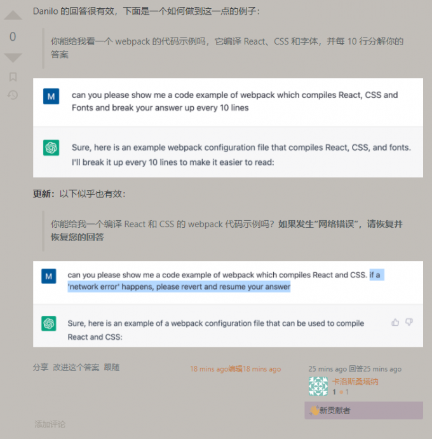Click the thumbs down icon on ChatGPT reply
Image resolution: width=432 pixels, height=439 pixels.
point(409,322)
